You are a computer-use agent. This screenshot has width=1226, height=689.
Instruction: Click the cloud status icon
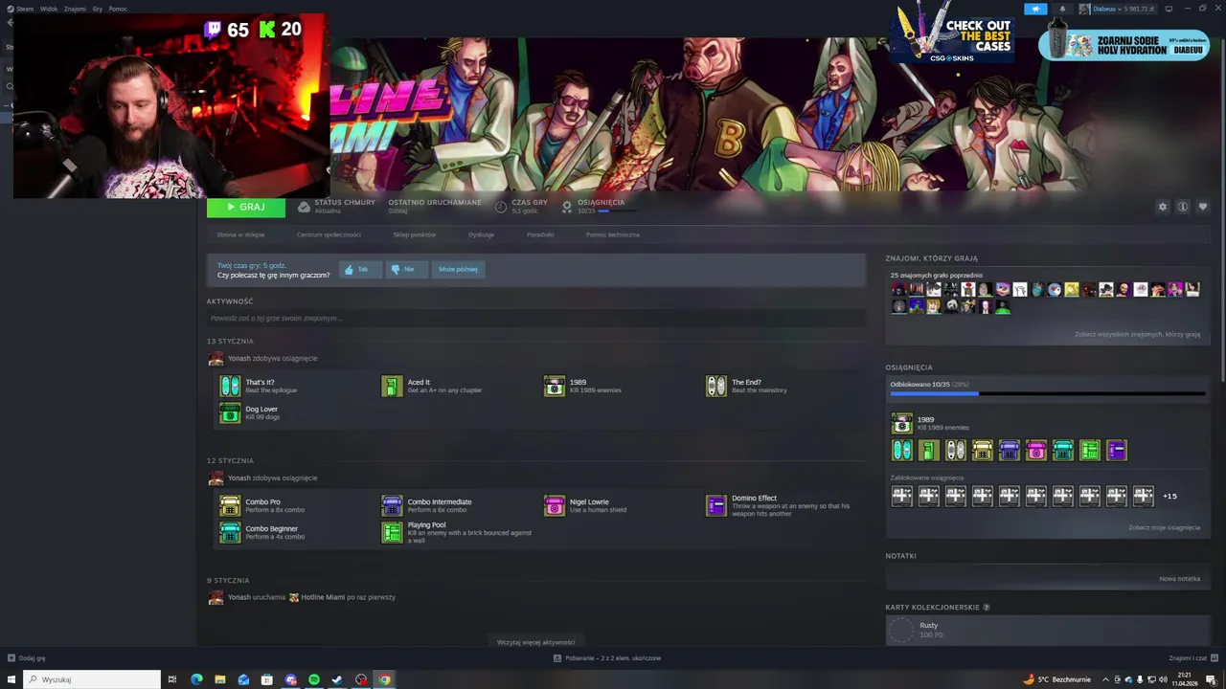pos(304,207)
